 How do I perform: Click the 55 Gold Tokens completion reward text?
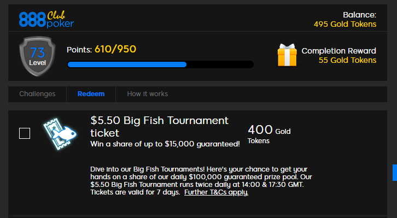pyautogui.click(x=347, y=60)
